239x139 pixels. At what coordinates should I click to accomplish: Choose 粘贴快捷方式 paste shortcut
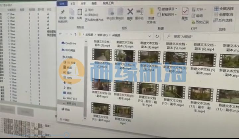tap(94, 20)
